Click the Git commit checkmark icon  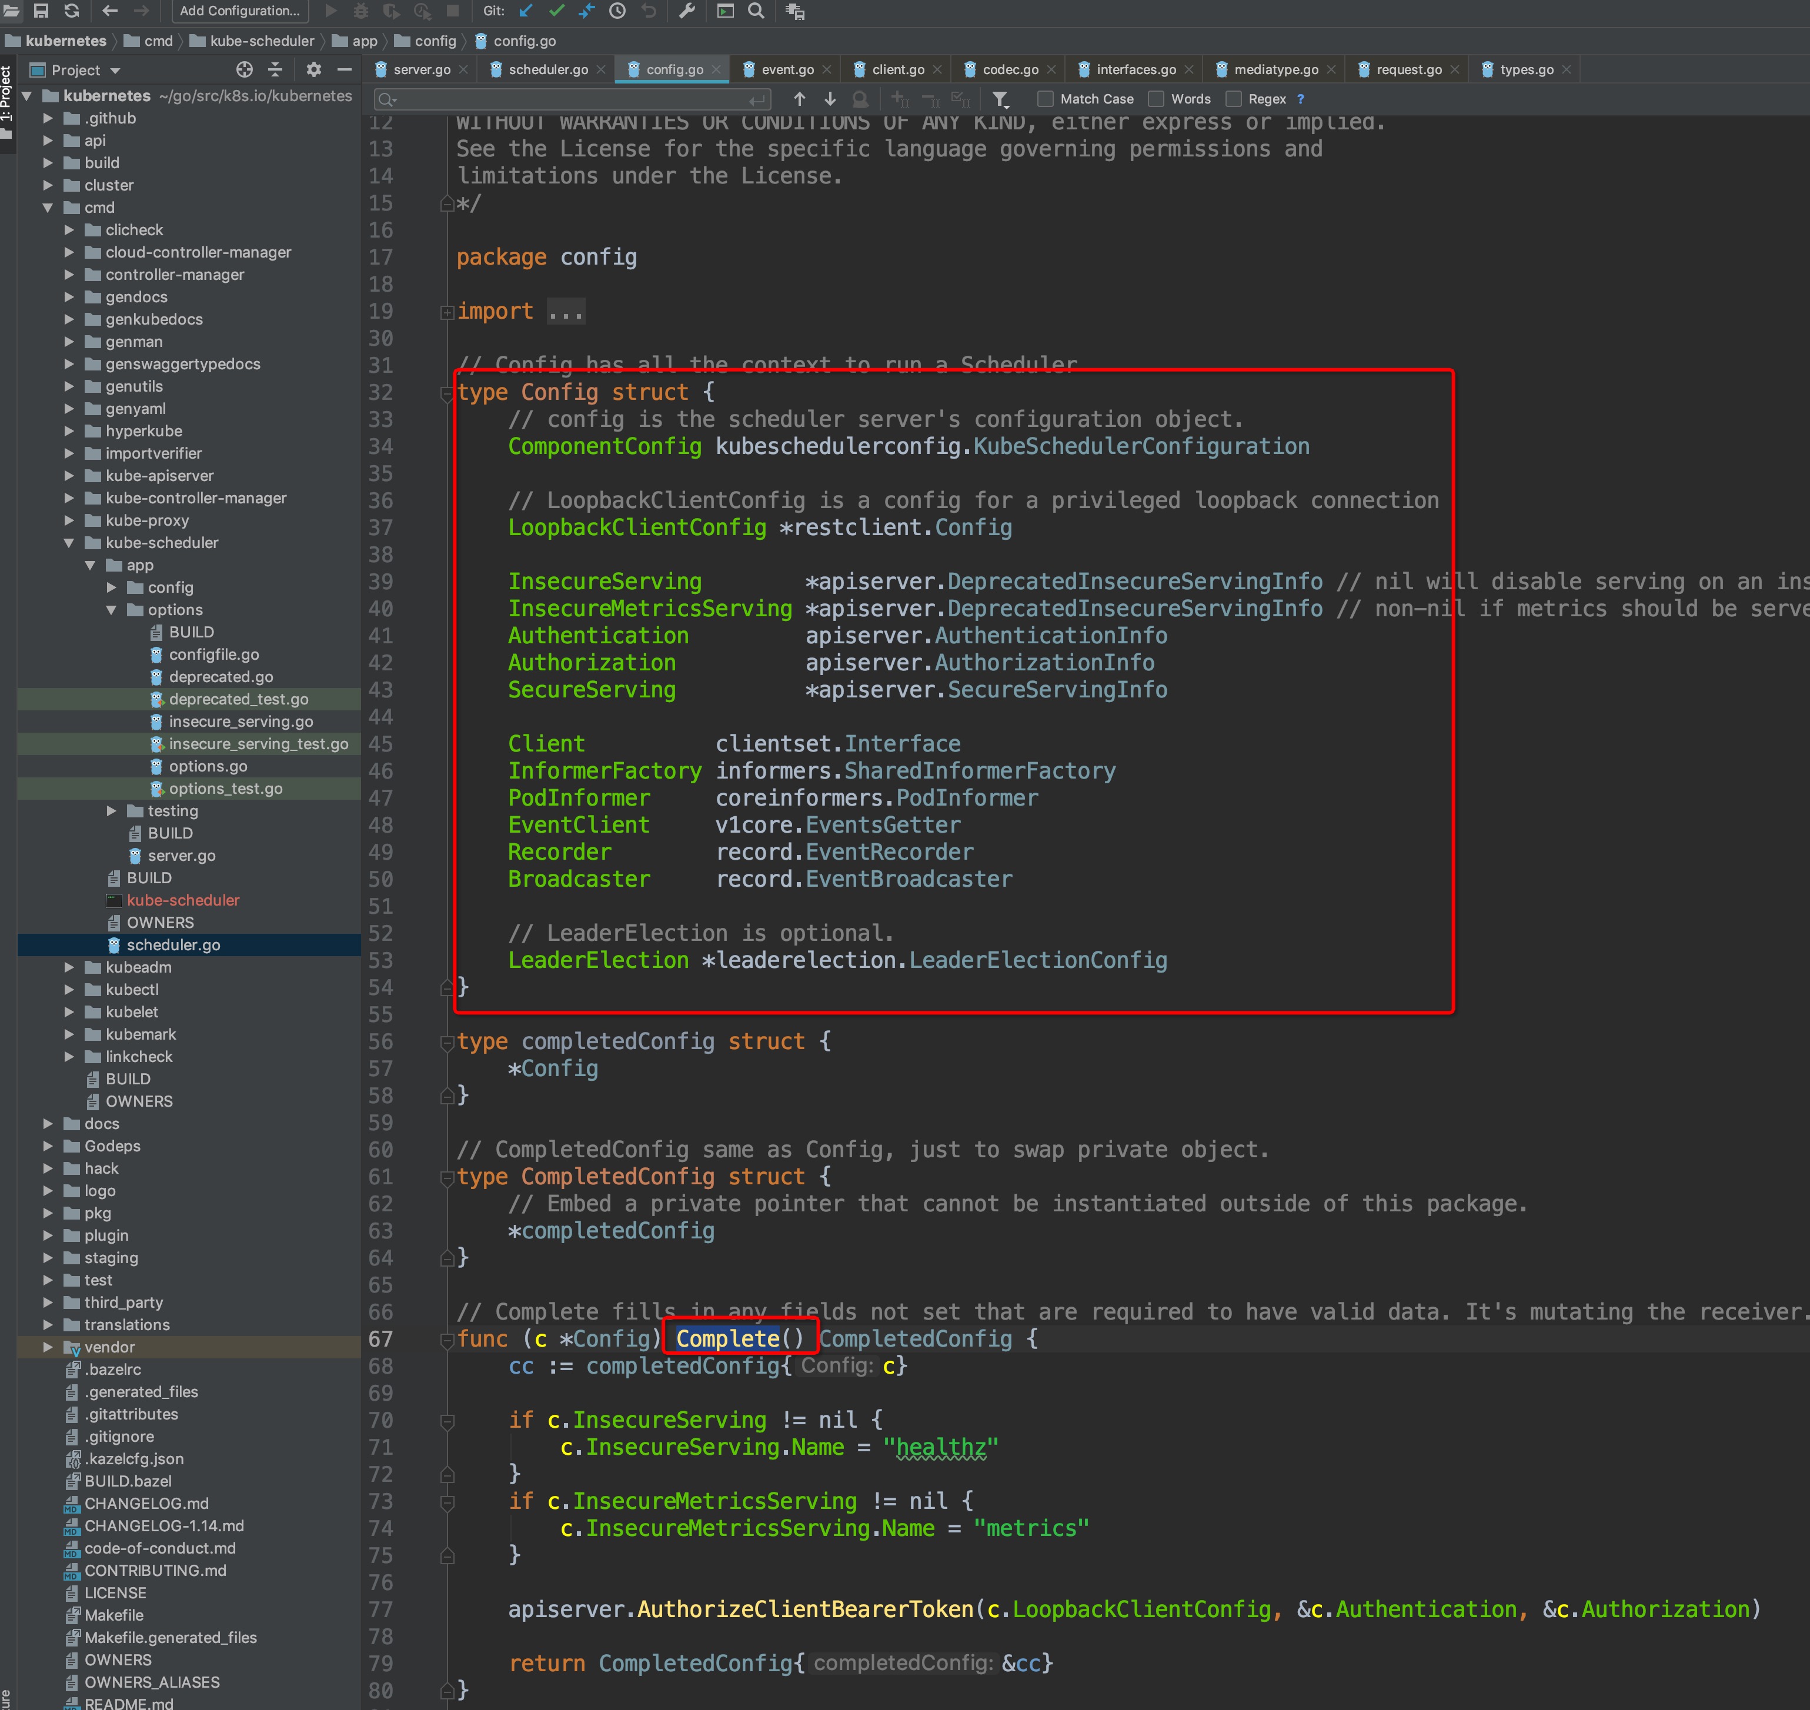pos(556,11)
